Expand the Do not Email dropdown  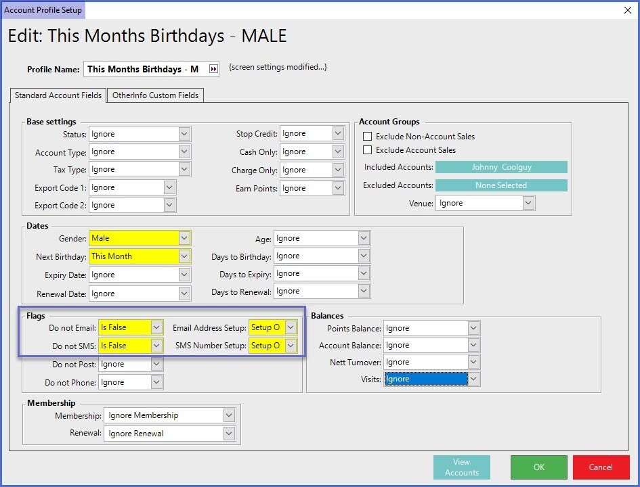pos(156,327)
